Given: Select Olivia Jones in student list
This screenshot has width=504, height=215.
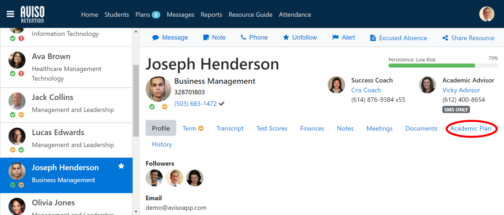Looking at the screenshot, I should [x=66, y=204].
